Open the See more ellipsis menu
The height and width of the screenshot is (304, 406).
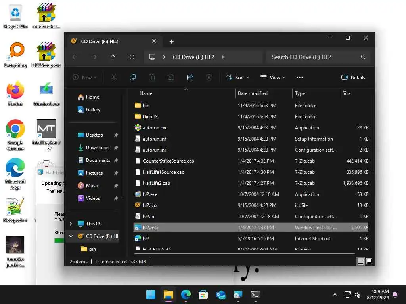[300, 77]
